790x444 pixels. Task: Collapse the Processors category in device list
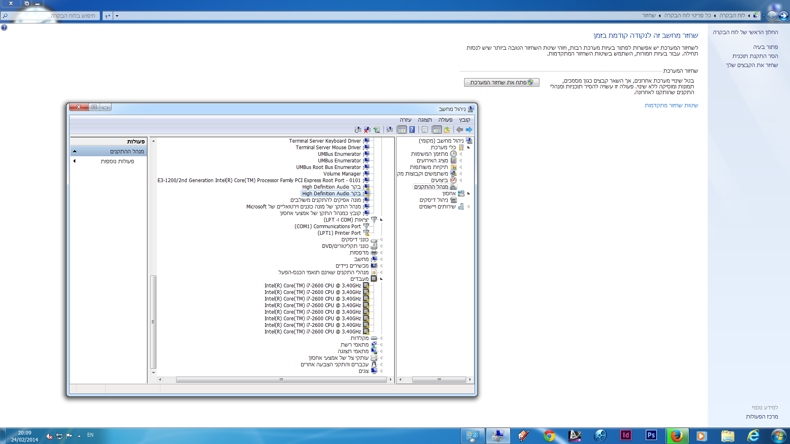381,279
